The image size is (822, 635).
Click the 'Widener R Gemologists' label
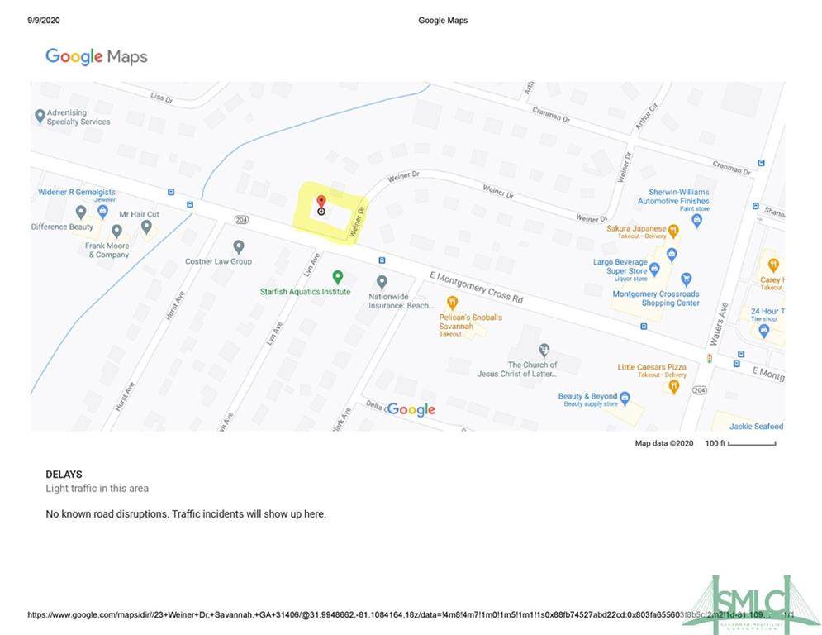(77, 192)
